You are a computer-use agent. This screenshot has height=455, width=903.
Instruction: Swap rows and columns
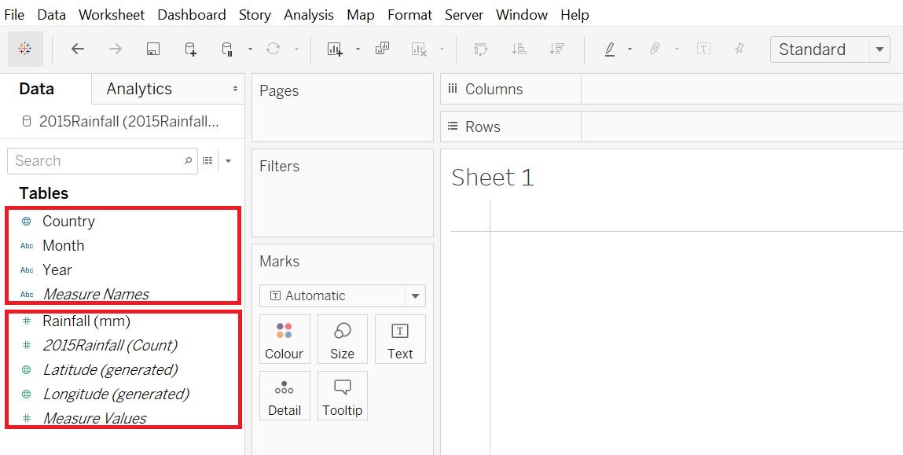click(481, 49)
